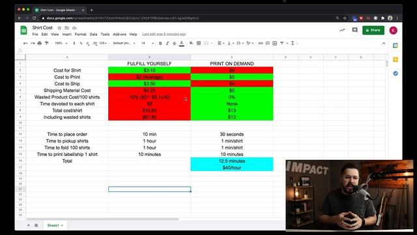Image resolution: width=417 pixels, height=235 pixels.
Task: Insert a link
Action: (x=261, y=43)
